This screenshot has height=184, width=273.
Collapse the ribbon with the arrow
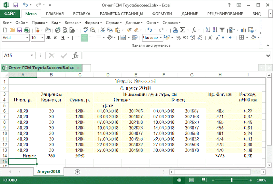click(268, 46)
